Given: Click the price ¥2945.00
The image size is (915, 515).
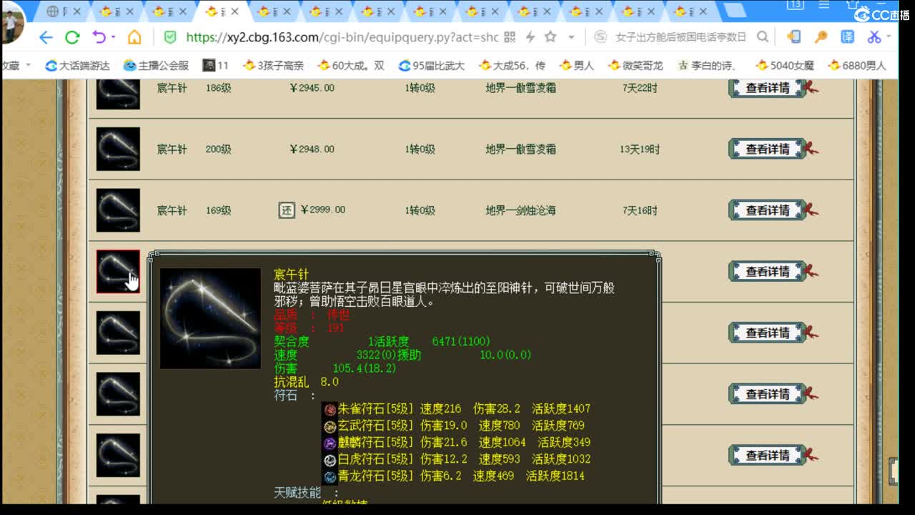Looking at the screenshot, I should point(312,88).
